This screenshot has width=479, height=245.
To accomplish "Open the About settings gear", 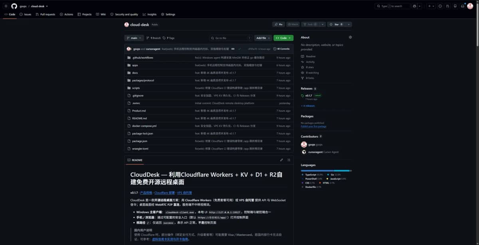I will pyautogui.click(x=350, y=37).
